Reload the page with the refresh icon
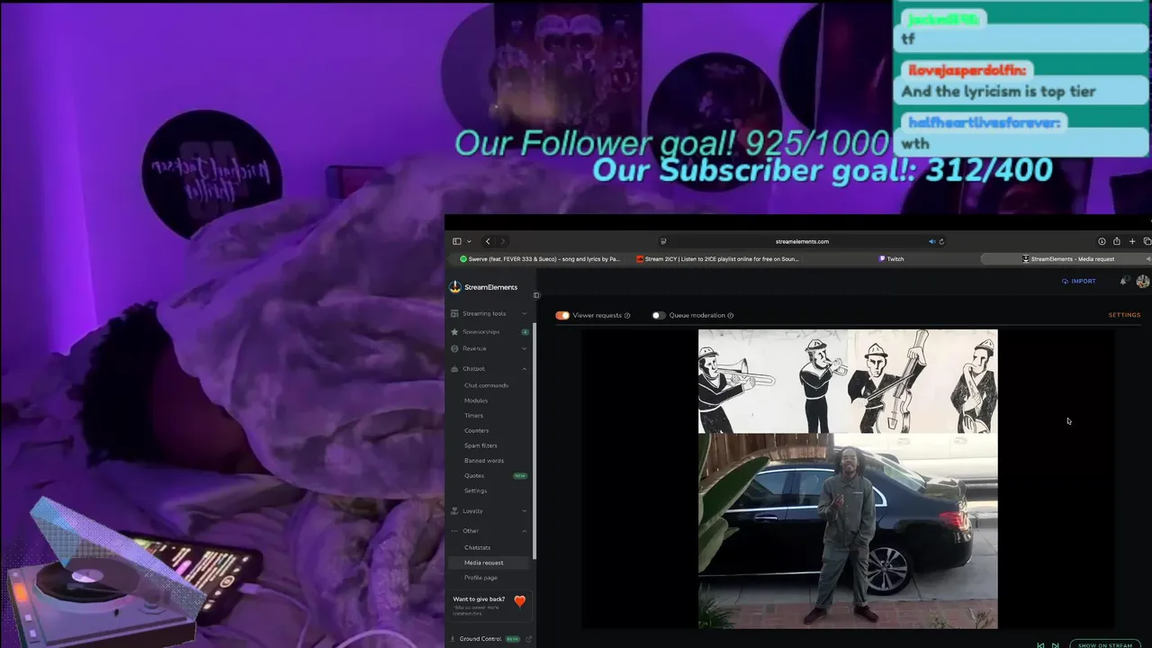Screen dimensions: 1152x648 coord(941,241)
